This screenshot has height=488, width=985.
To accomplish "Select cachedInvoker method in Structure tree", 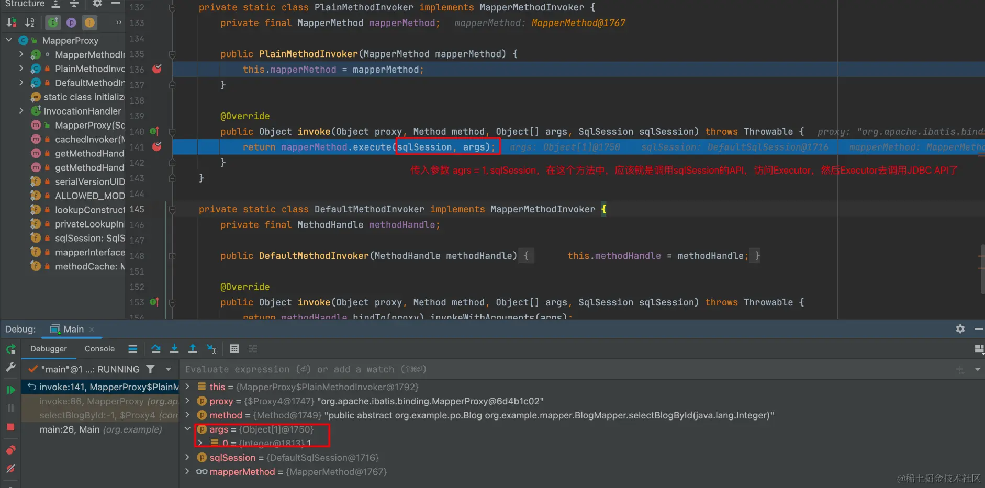I will coord(77,139).
